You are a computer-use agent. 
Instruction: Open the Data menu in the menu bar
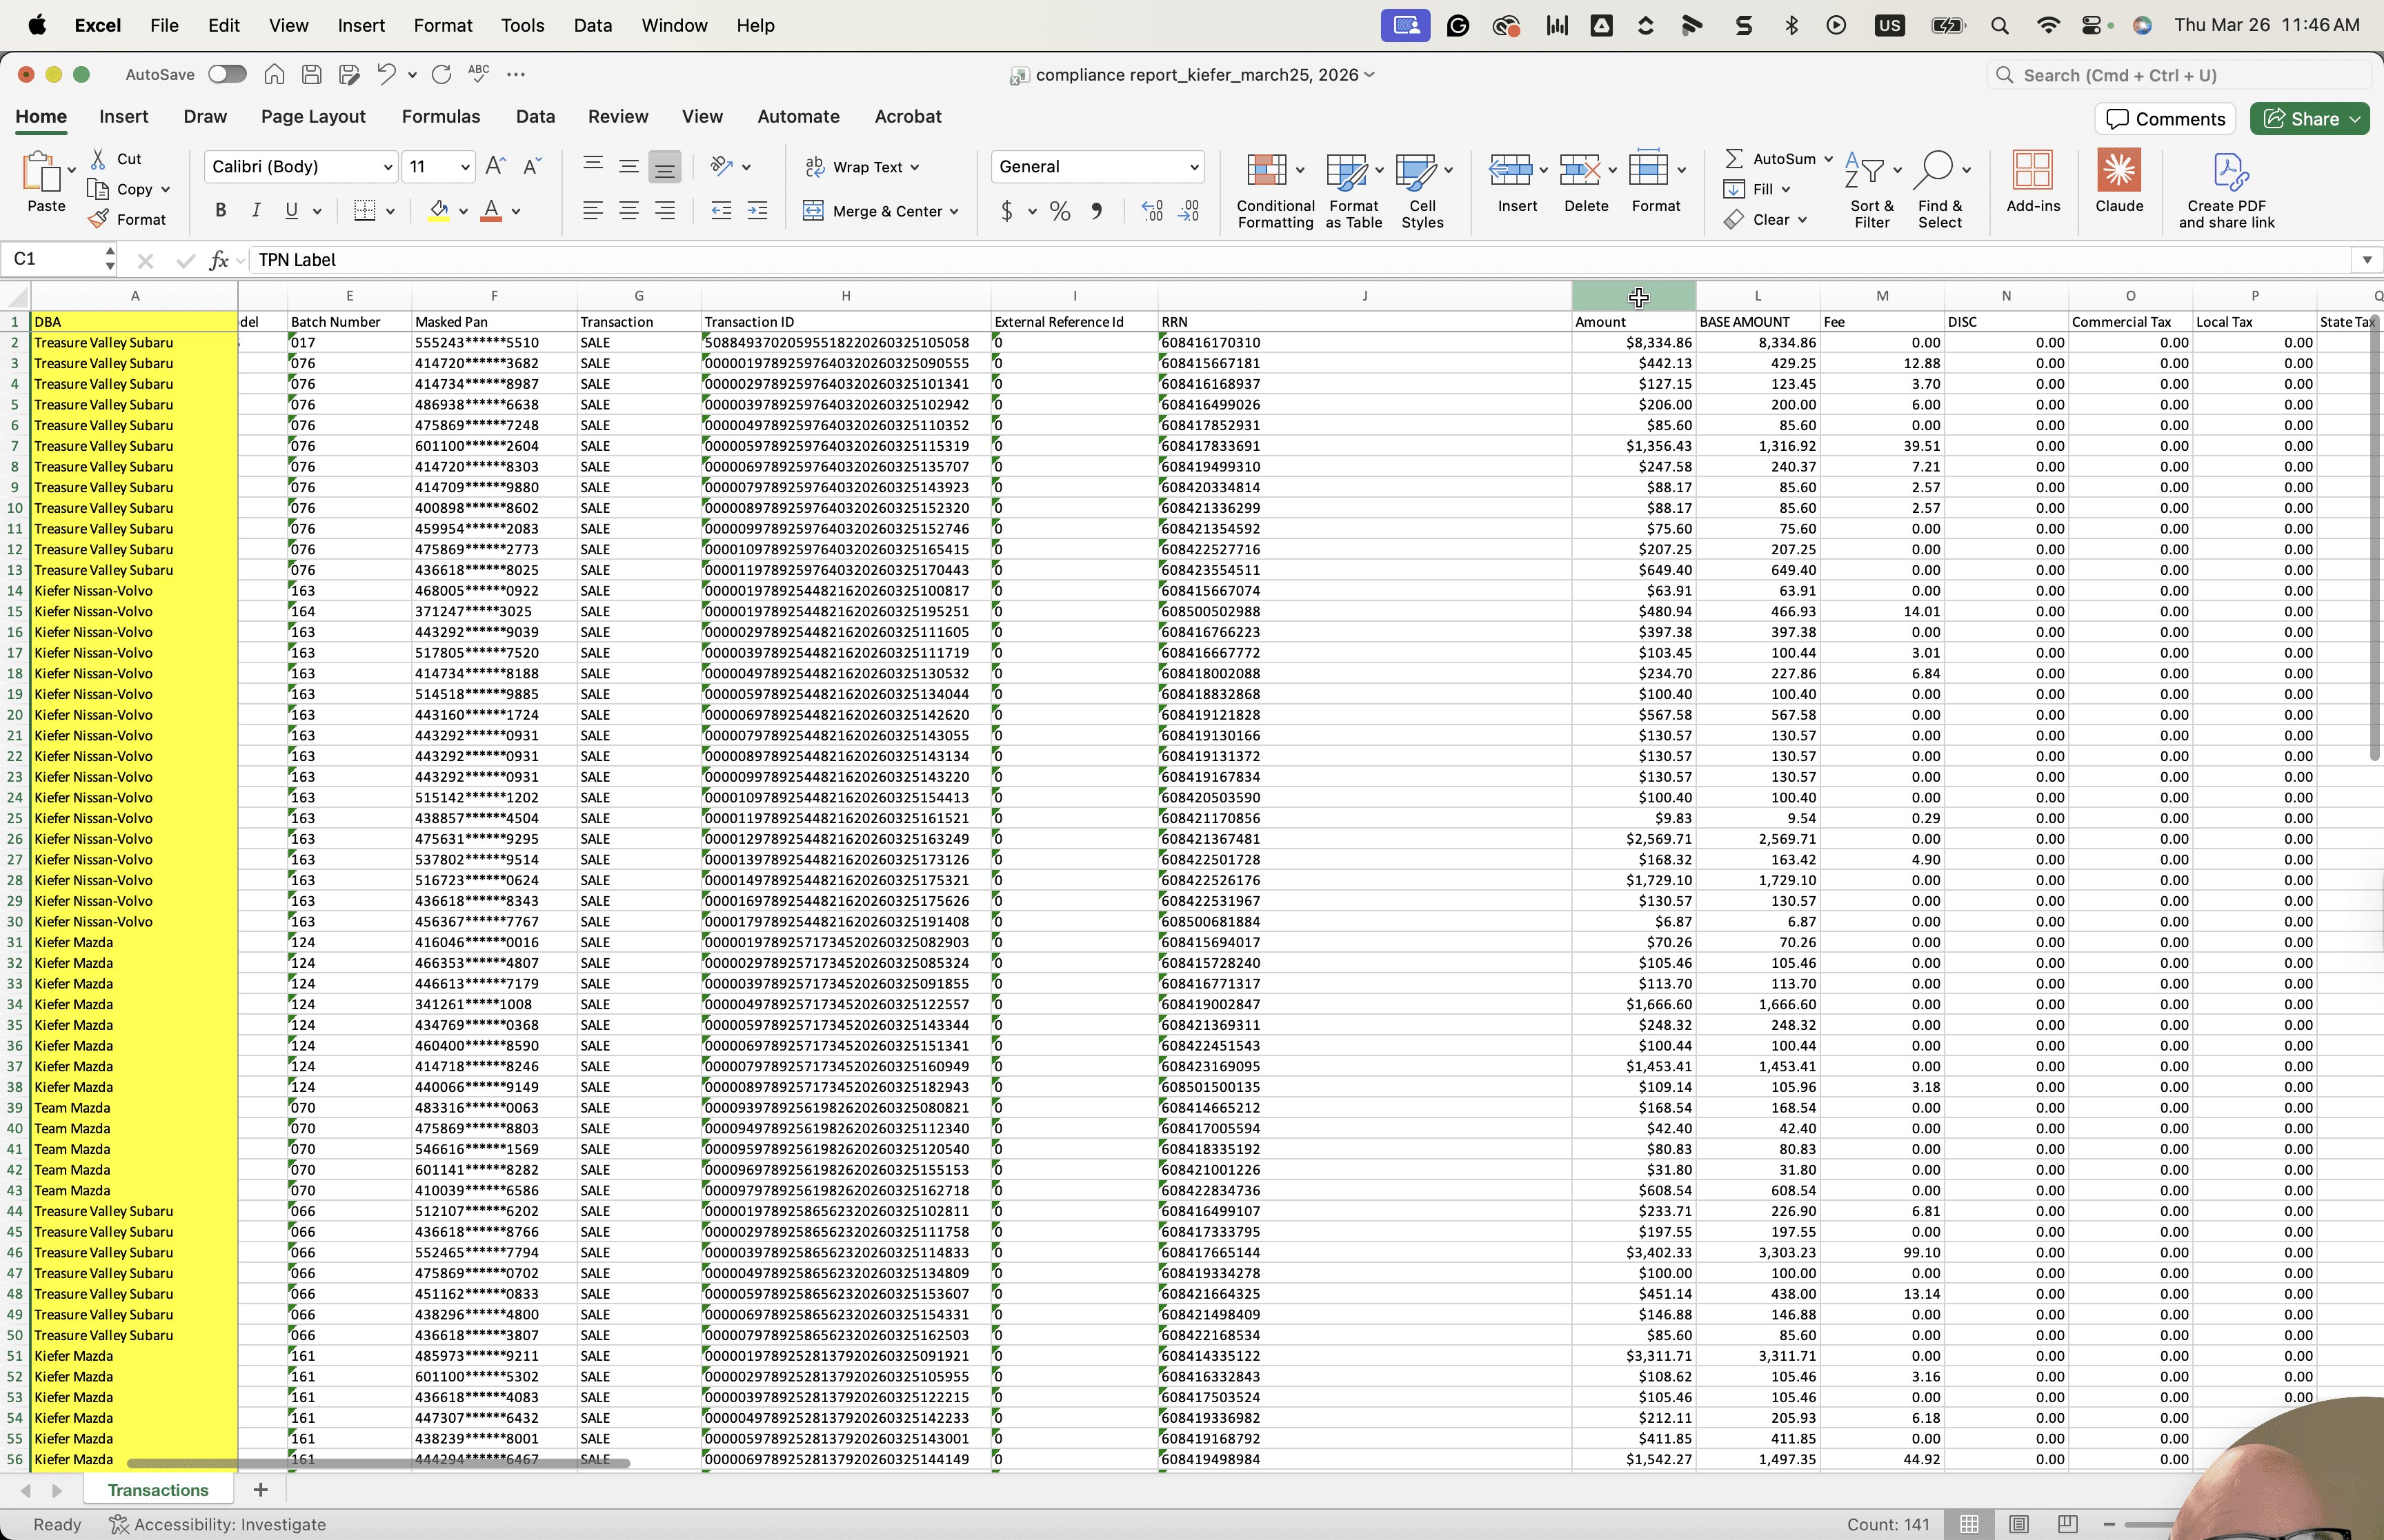[593, 25]
